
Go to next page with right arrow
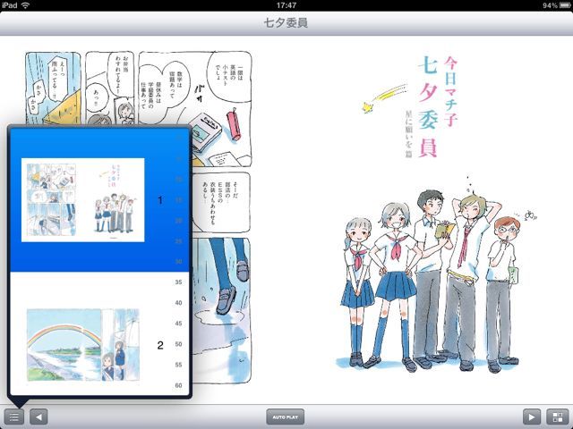[532, 416]
